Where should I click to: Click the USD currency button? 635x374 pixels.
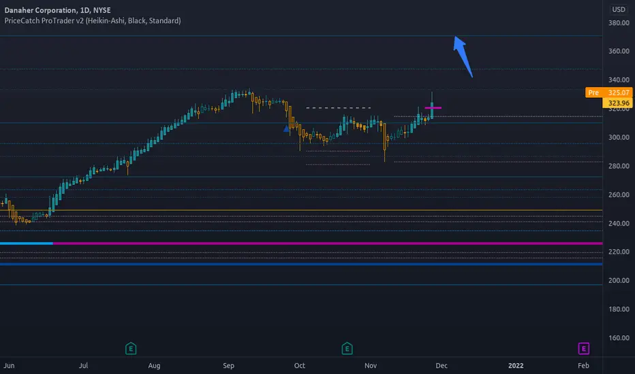point(619,10)
